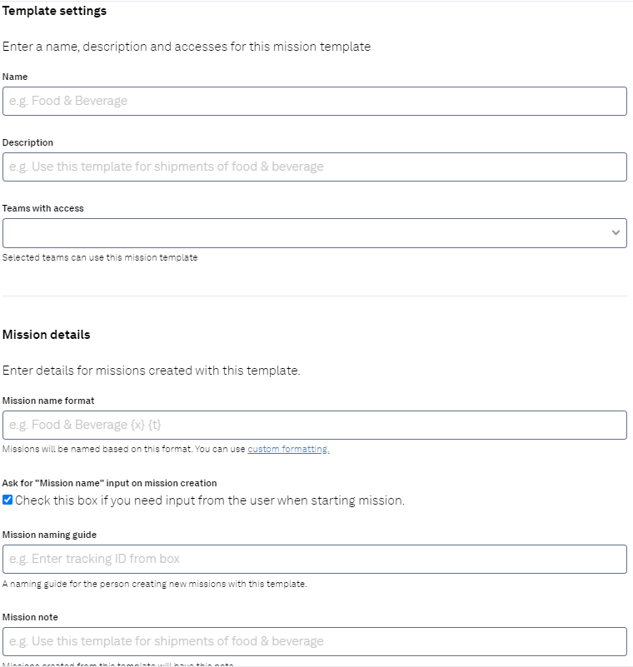633x667 pixels.
Task: Select the Mission note input box
Action: [315, 641]
